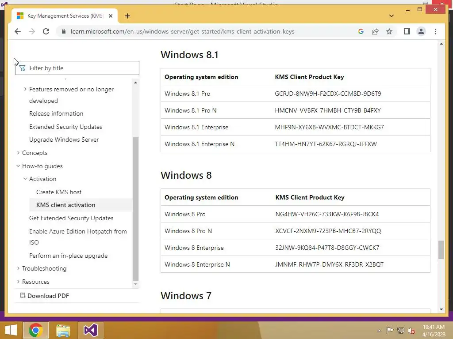Open Action Center flag icon
The width and height of the screenshot is (453, 339).
[x=390, y=331]
